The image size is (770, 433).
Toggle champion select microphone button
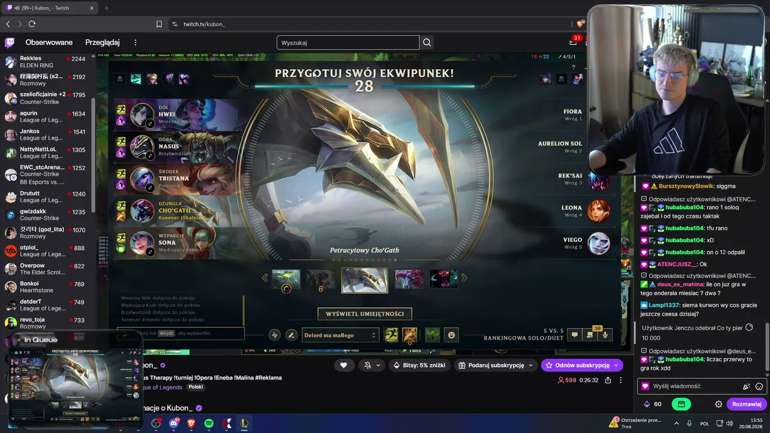[605, 335]
